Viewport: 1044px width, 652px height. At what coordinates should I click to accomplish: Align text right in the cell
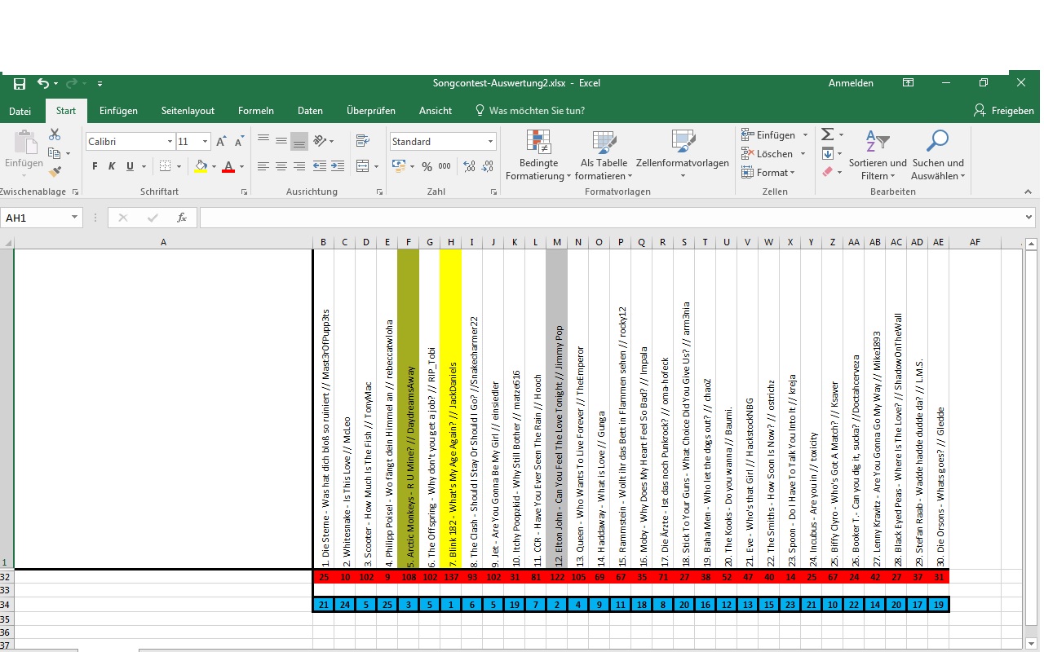(299, 166)
